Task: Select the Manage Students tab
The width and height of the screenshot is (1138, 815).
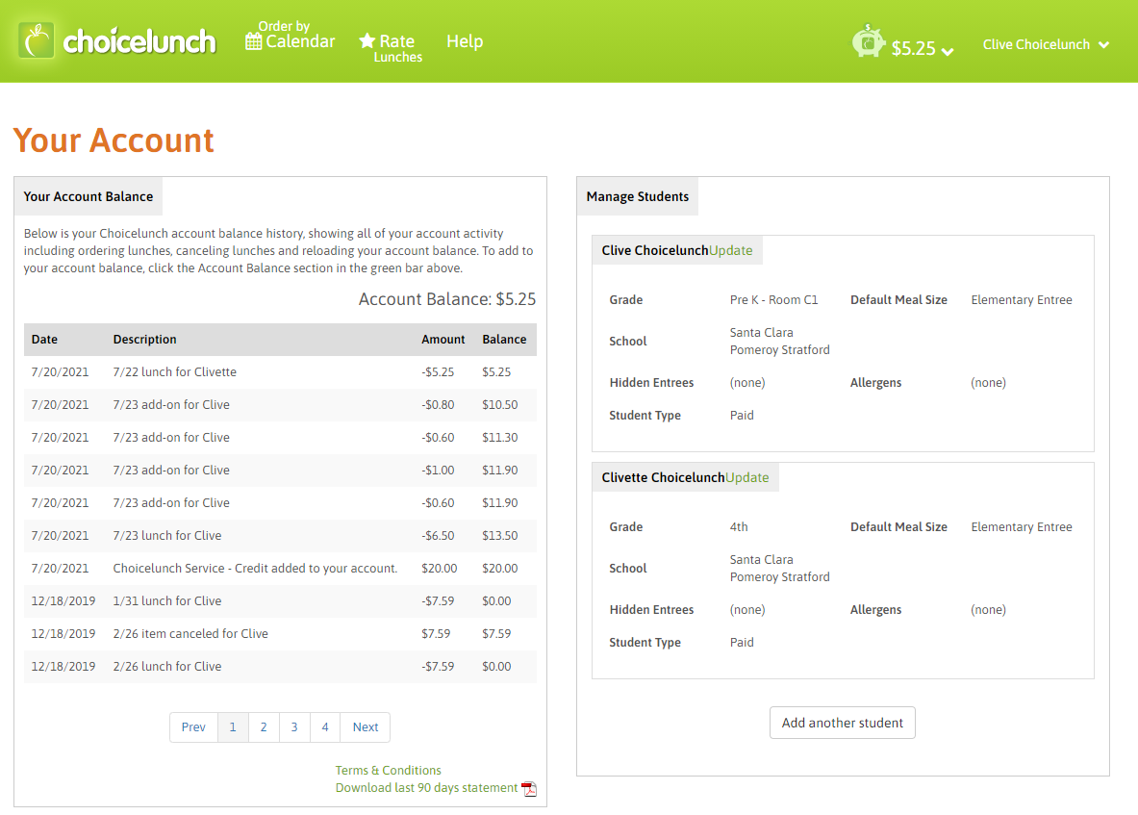Action: point(637,196)
